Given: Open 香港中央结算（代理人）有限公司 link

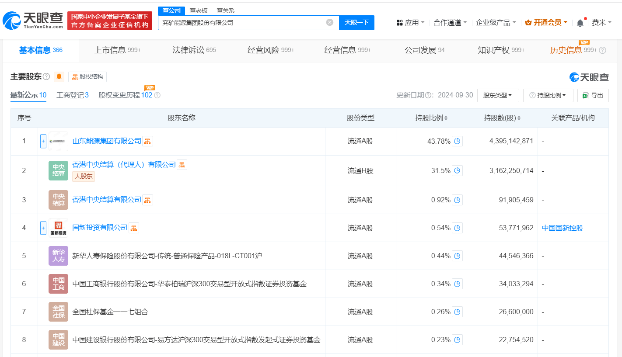Looking at the screenshot, I should [x=124, y=165].
